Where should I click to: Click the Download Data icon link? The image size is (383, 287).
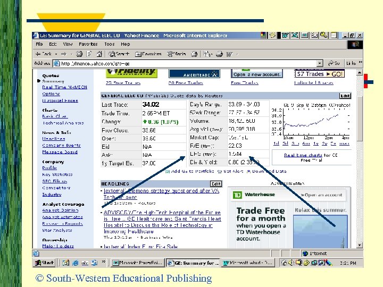click(x=248, y=172)
